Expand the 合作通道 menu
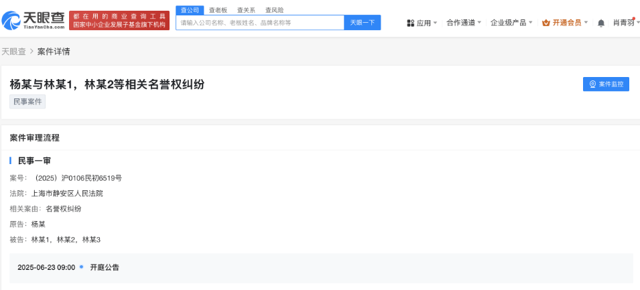 [464, 22]
